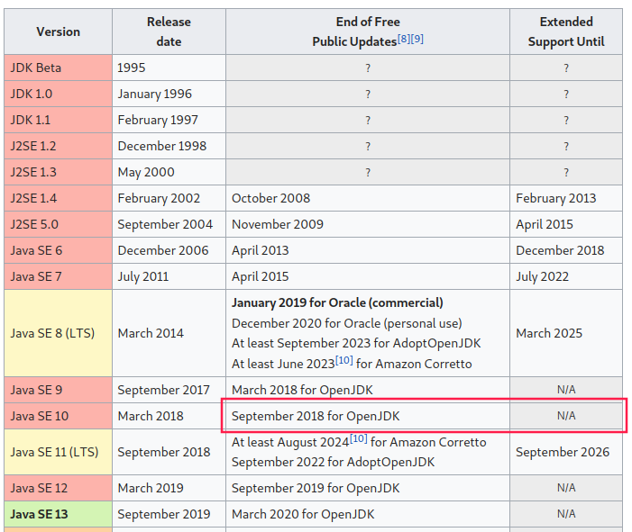Select the Java SE 9 version cell
The height and width of the screenshot is (532, 632).
pyautogui.click(x=58, y=390)
